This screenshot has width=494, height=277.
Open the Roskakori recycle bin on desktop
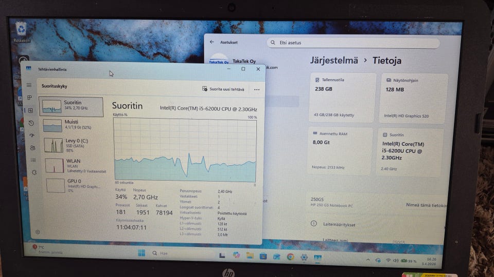pyautogui.click(x=22, y=32)
